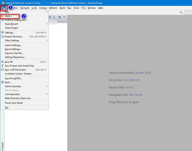The width and height of the screenshot is (192, 151).
Task: Click the hide project panel icon
Action: click(65, 17)
